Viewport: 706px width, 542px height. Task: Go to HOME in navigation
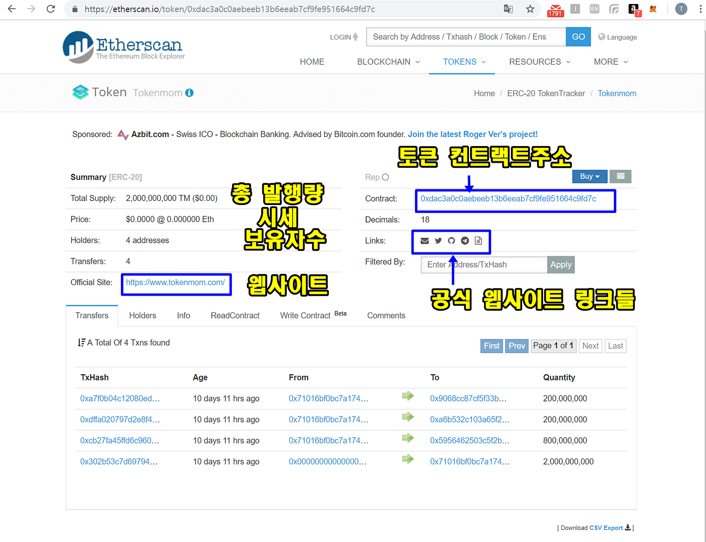click(312, 61)
